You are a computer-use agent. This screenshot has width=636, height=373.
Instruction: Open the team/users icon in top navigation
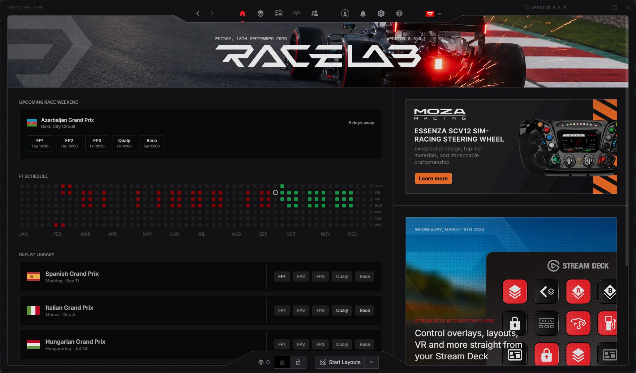(315, 13)
